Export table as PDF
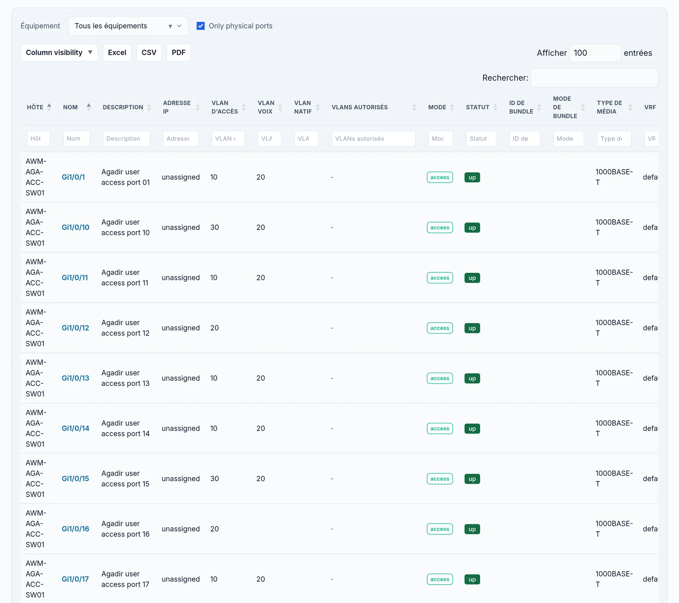 [x=179, y=53]
